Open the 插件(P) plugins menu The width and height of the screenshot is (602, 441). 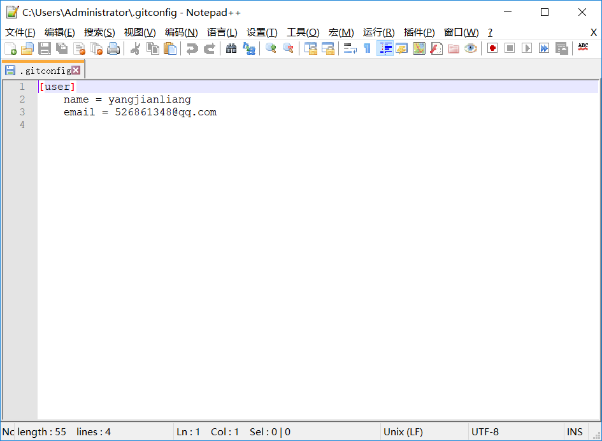(419, 33)
